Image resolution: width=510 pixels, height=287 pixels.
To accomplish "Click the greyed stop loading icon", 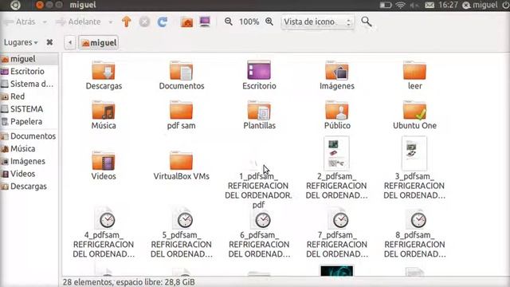I will [x=144, y=22].
